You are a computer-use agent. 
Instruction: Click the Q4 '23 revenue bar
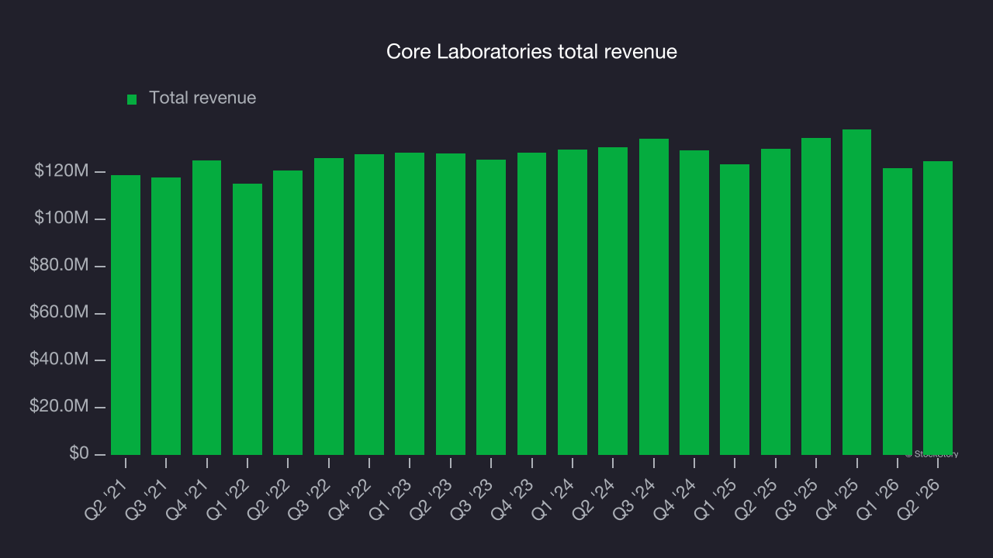click(532, 304)
